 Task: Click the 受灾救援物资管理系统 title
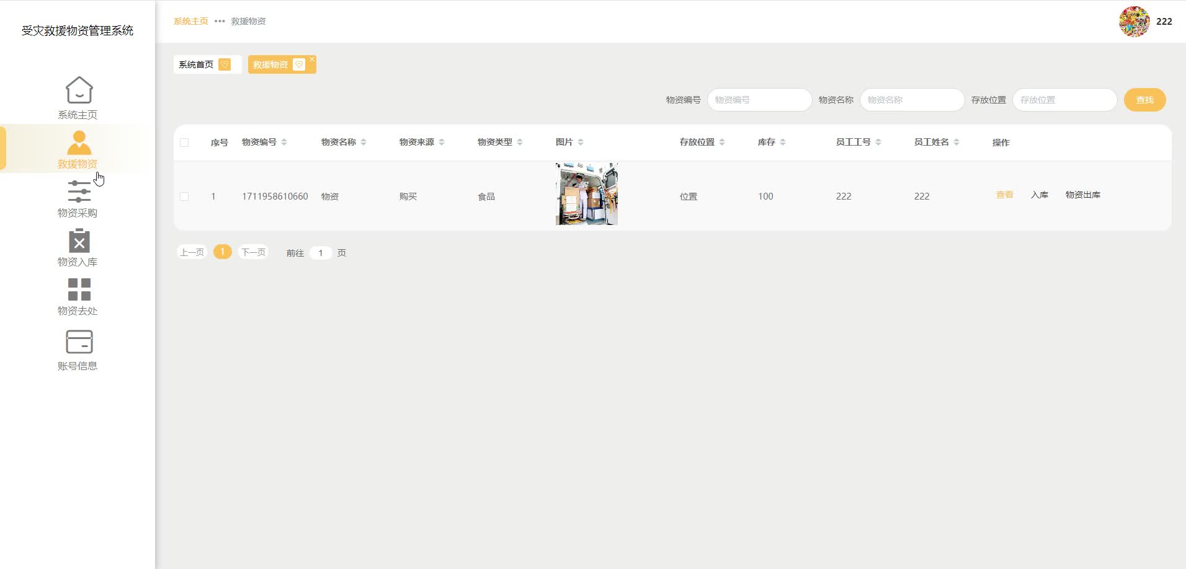tap(78, 30)
